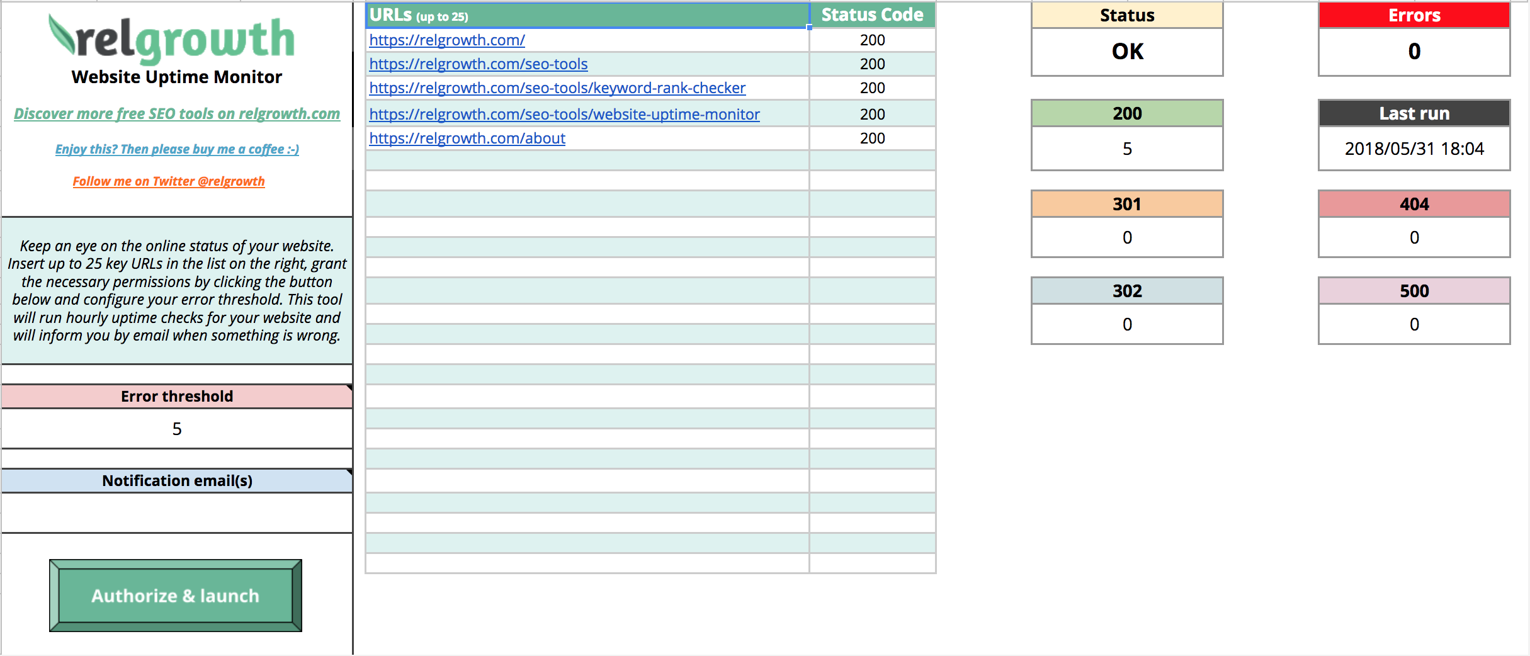Click the Notification email(s) header cell
1530x656 pixels.
177,480
